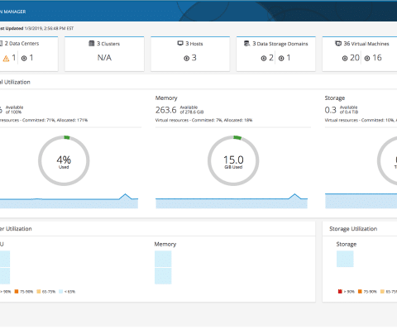Click the Data Centers card icon
This screenshot has width=397, height=329.
pyautogui.click(x=1, y=44)
